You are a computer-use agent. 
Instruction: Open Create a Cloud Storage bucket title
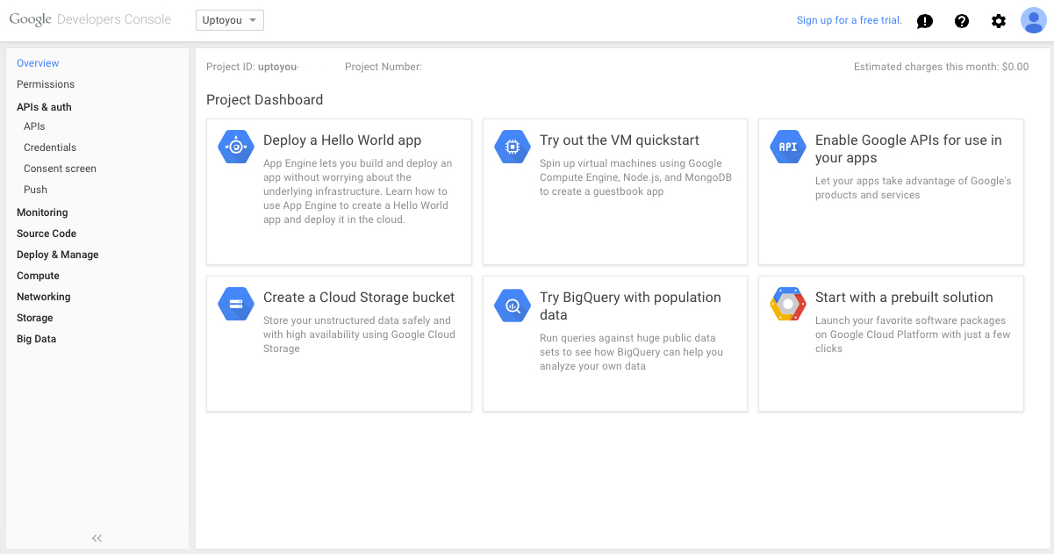(359, 298)
